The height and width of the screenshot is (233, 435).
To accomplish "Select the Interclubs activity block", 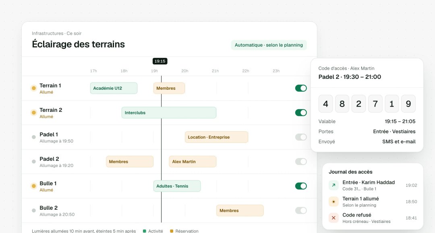I will pos(169,113).
